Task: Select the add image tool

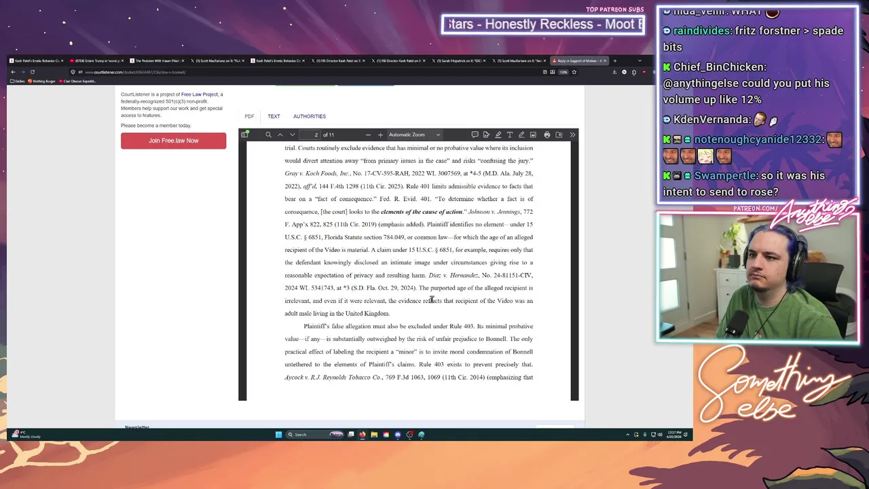Action: click(533, 134)
